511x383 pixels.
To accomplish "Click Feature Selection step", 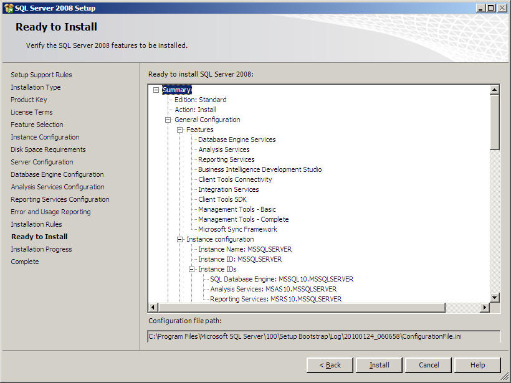I will [37, 125].
